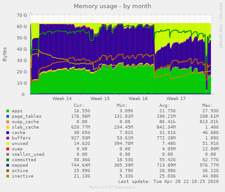Select the 'vmalloc_used' legend label
The image size is (225, 192).
(x=28, y=154)
